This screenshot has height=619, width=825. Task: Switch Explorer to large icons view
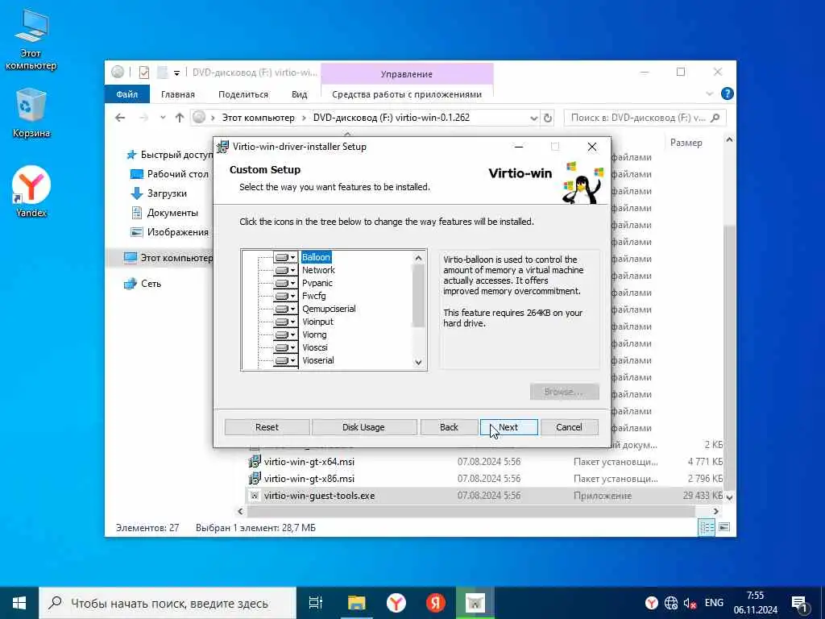(724, 527)
